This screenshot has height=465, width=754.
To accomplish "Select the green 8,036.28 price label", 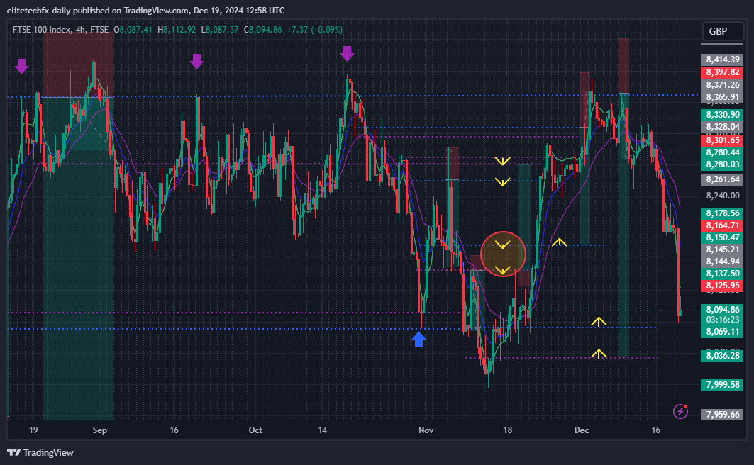I will tap(722, 356).
